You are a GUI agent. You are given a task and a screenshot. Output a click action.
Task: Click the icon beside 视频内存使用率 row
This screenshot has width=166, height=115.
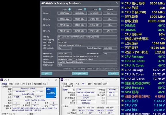pos(122,39)
